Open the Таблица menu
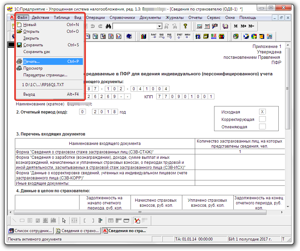Image resolution: width=300 pixels, height=251 pixels. point(62,18)
